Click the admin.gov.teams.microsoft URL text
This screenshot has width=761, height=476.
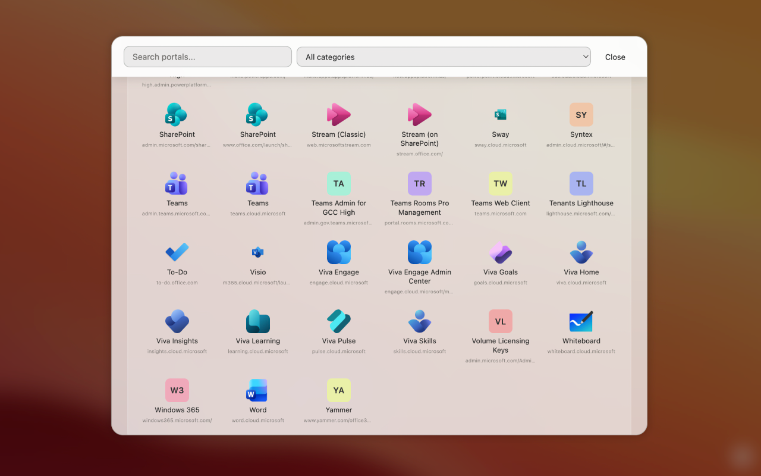(338, 223)
